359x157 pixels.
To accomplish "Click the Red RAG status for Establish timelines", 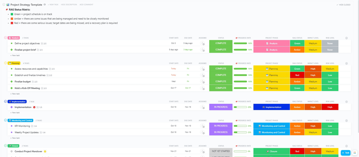I will (297, 75).
